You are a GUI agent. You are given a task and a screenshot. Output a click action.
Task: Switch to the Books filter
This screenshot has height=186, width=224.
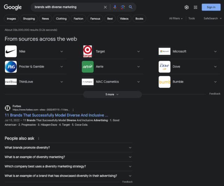click(x=139, y=19)
